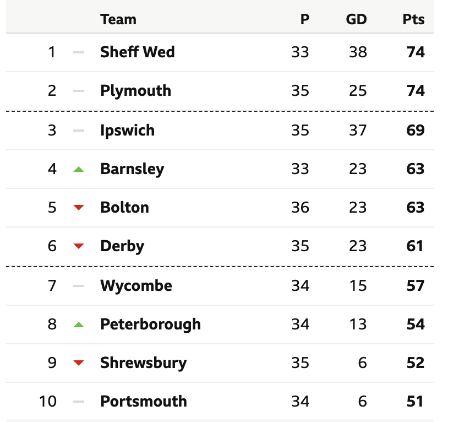Open the Portsmouth team page

(x=144, y=401)
